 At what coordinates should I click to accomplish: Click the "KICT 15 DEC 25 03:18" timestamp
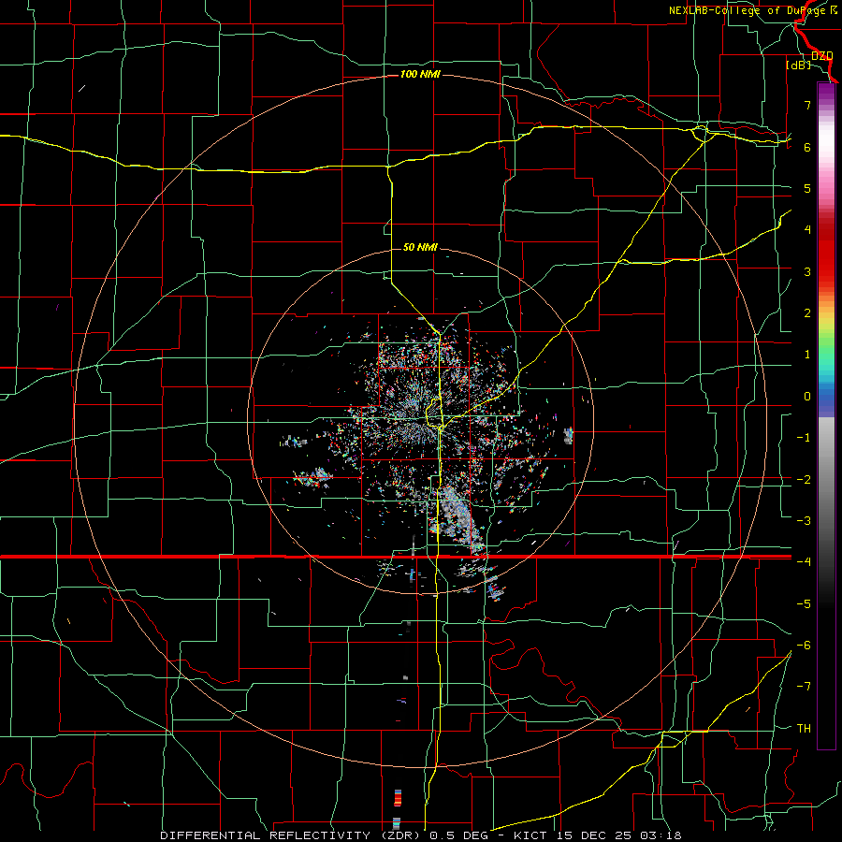pos(598,835)
